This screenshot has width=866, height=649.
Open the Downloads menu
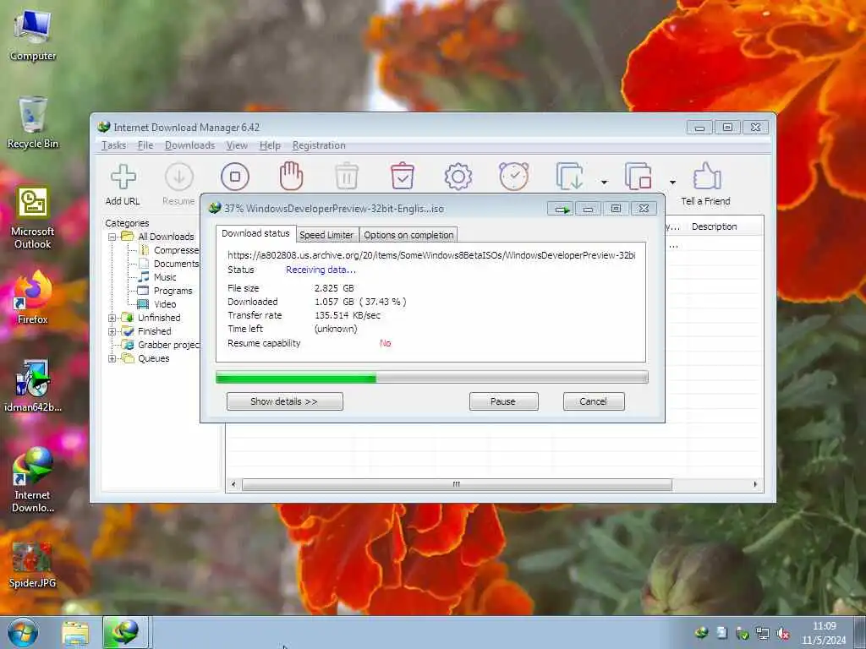(189, 145)
